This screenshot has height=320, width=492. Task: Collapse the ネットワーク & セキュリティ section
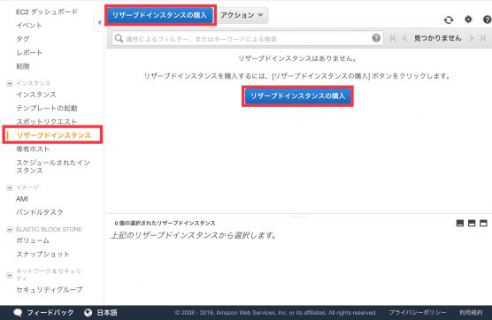[x=10, y=276]
